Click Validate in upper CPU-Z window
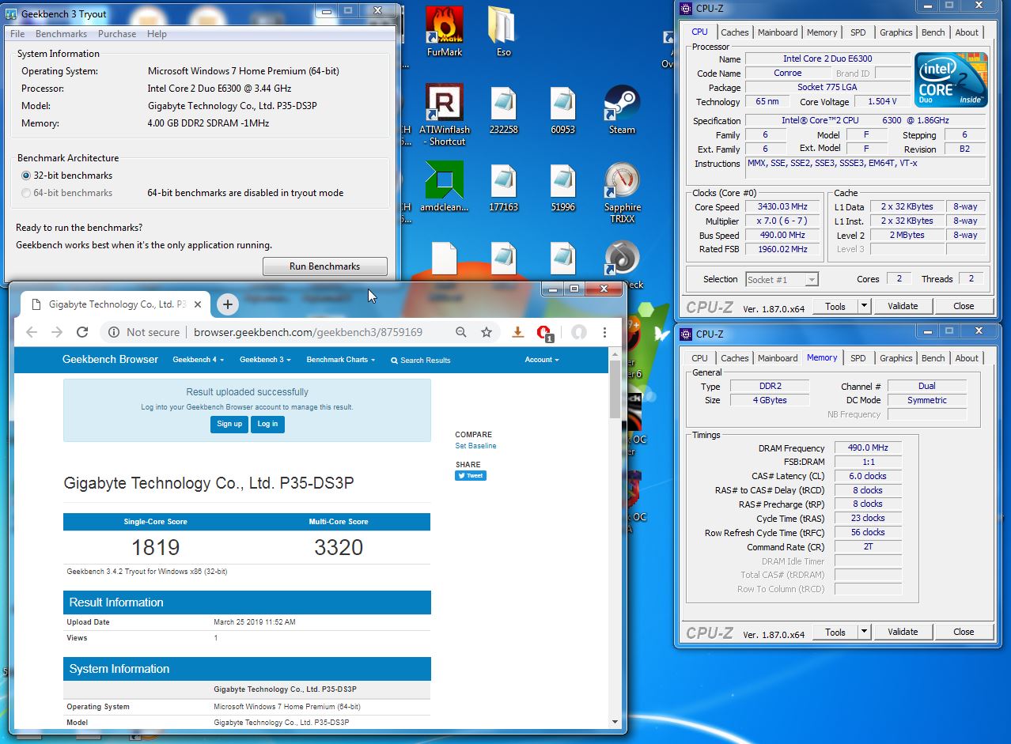The width and height of the screenshot is (1011, 744). tap(903, 306)
